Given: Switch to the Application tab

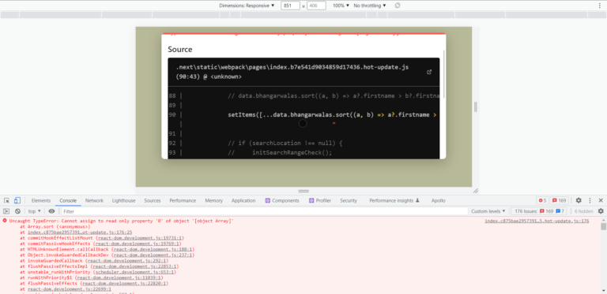Looking at the screenshot, I should pos(243,201).
